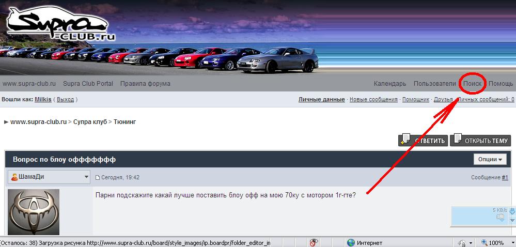The width and height of the screenshot is (516, 247).
Task: Open Календарь in the navigation bar
Action: tap(390, 84)
